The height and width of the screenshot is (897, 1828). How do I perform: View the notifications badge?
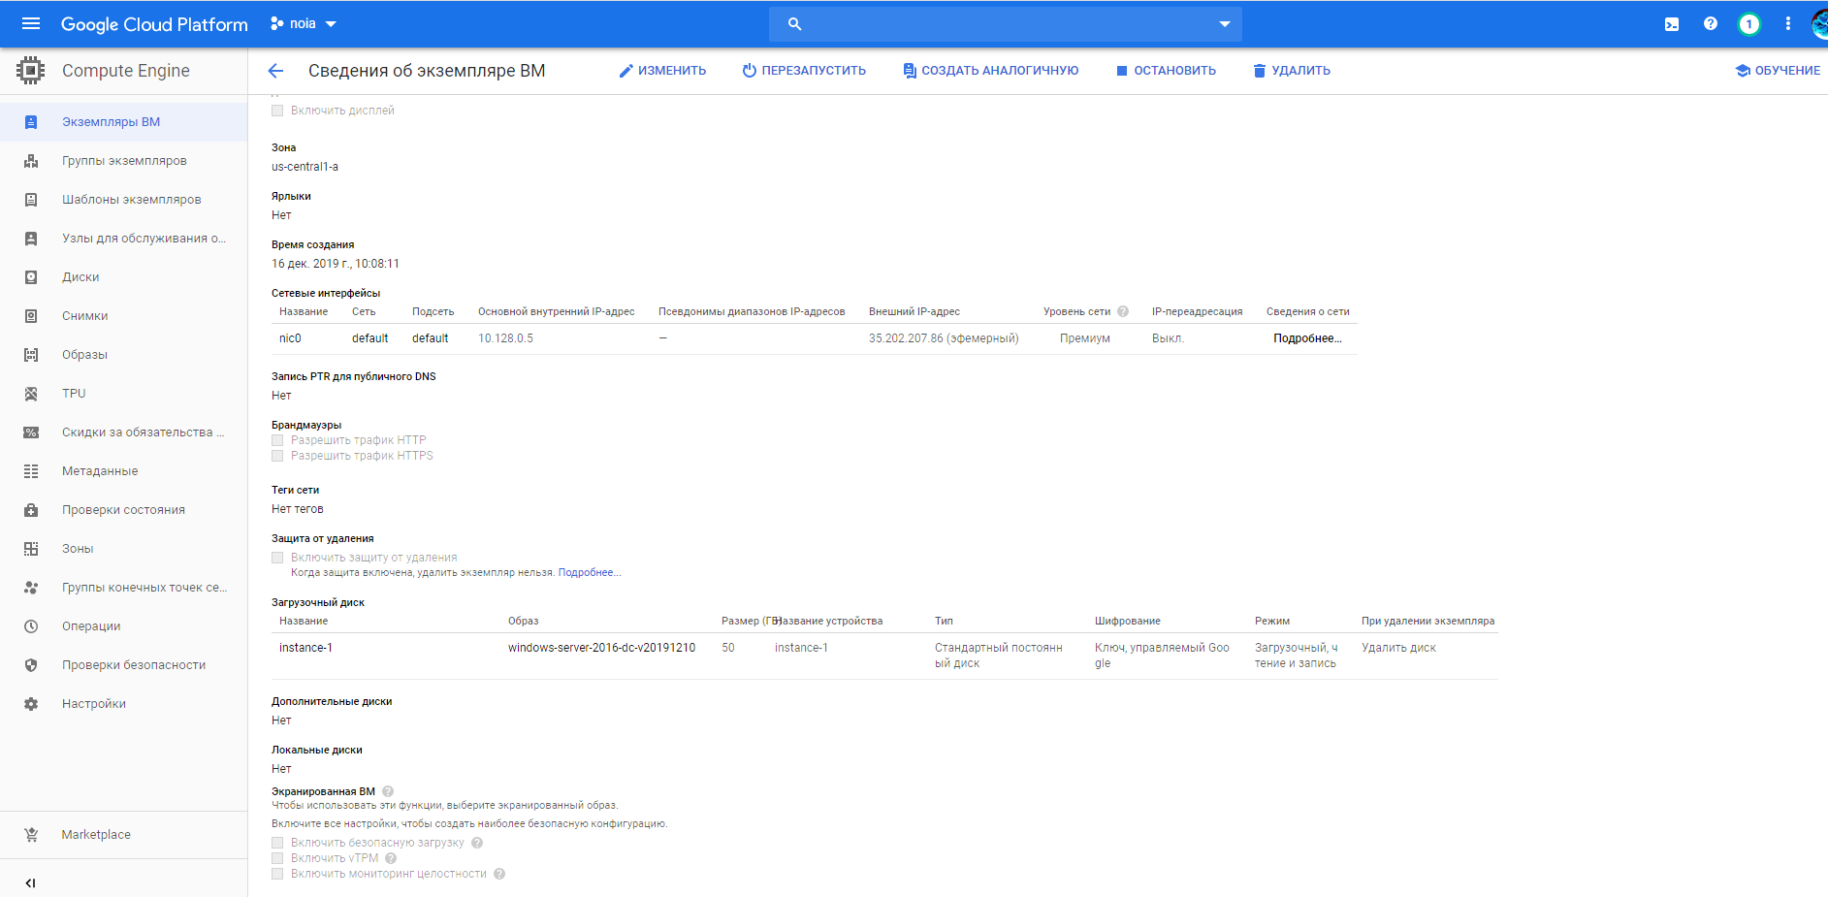click(1748, 24)
